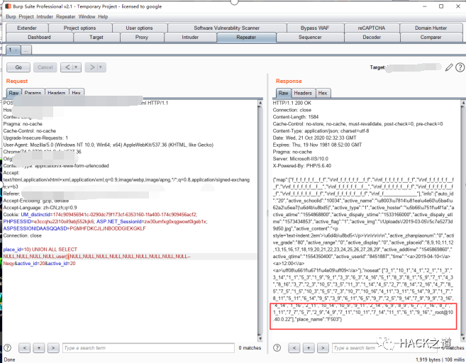Click plus button in response search bar
This screenshot has width=466, height=363.
point(309,348)
